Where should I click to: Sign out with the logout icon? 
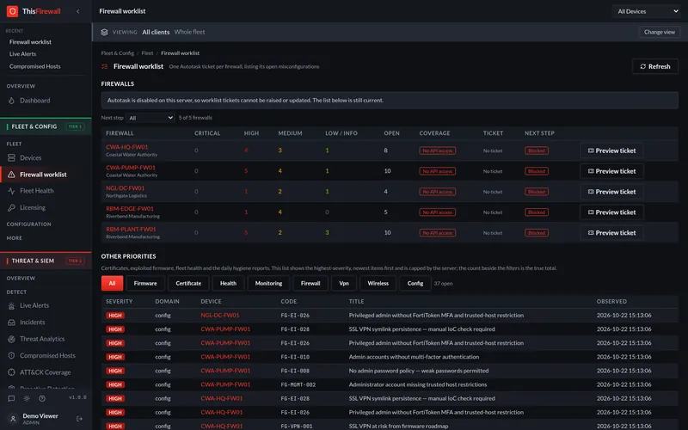point(79,419)
